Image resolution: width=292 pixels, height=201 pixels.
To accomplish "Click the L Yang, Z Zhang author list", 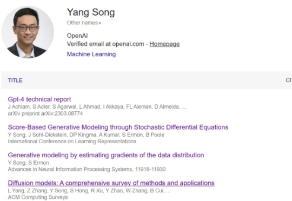I will [x=89, y=191].
